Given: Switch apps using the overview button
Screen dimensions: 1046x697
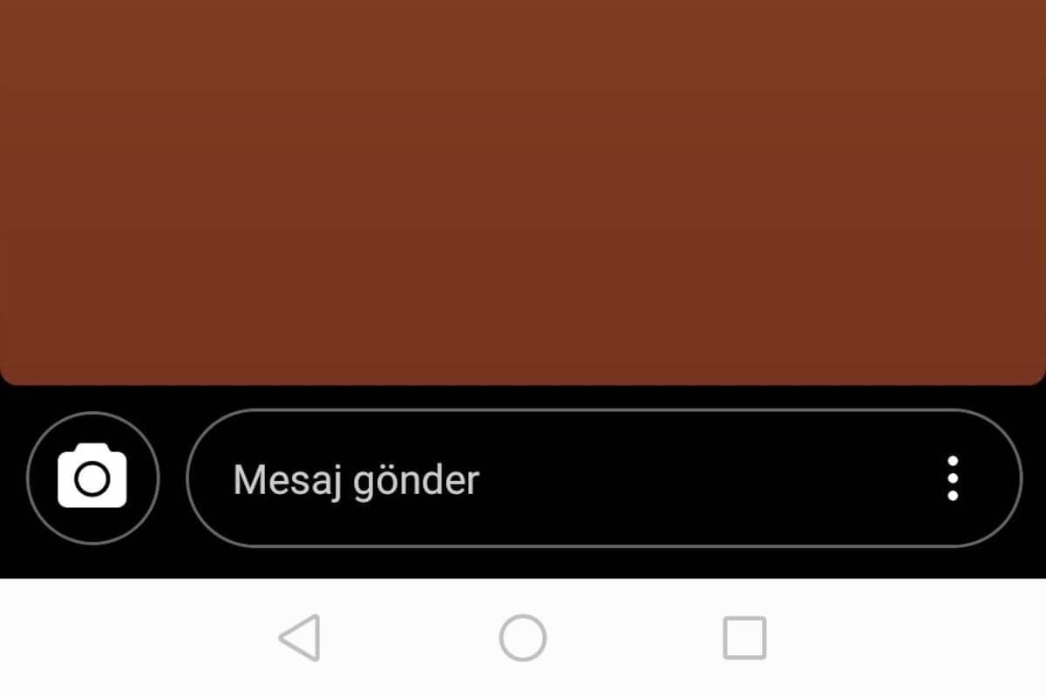Looking at the screenshot, I should pos(745,638).
